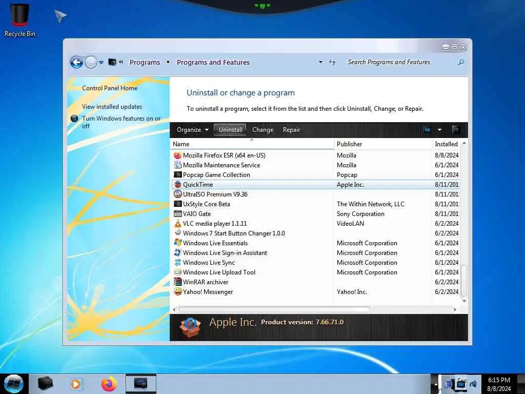This screenshot has width=525, height=394.
Task: Launch the media player taskbar icon
Action: [x=76, y=384]
